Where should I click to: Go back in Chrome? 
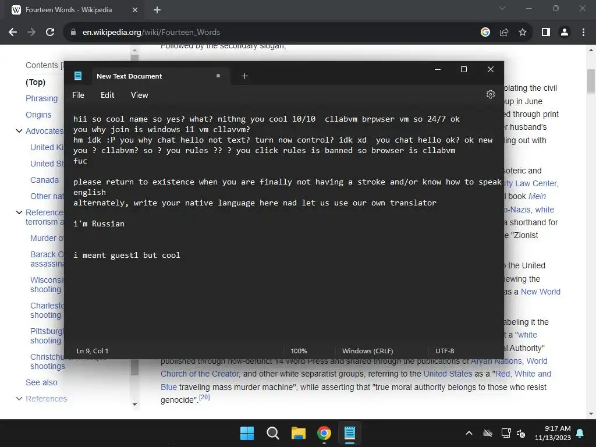[13, 32]
